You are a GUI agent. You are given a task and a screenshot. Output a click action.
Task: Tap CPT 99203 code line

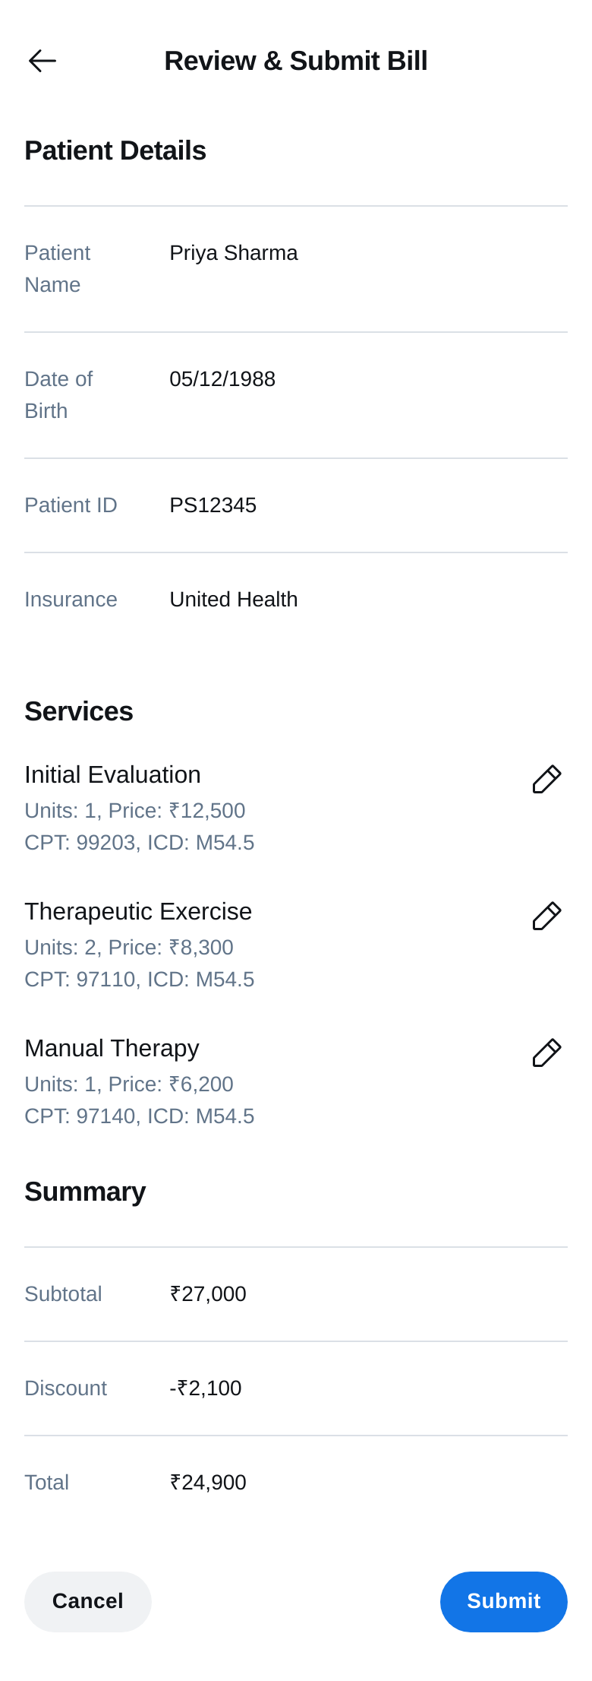tap(140, 843)
